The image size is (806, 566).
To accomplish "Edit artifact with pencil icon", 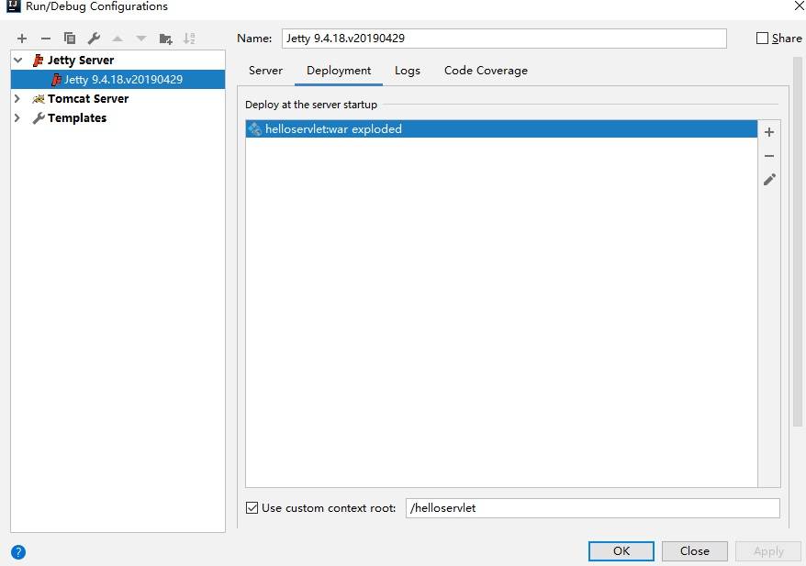I will [x=769, y=180].
